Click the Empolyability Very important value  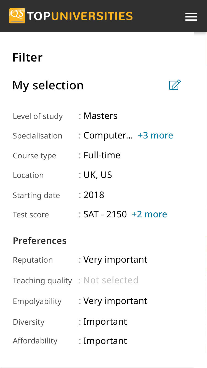click(x=115, y=301)
